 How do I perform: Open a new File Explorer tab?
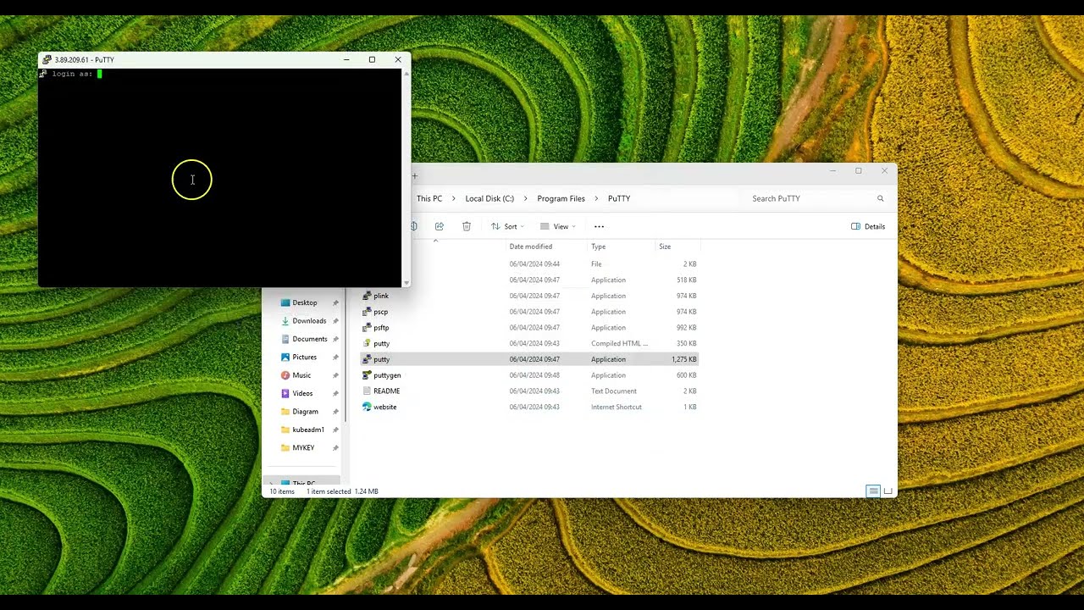coord(415,176)
